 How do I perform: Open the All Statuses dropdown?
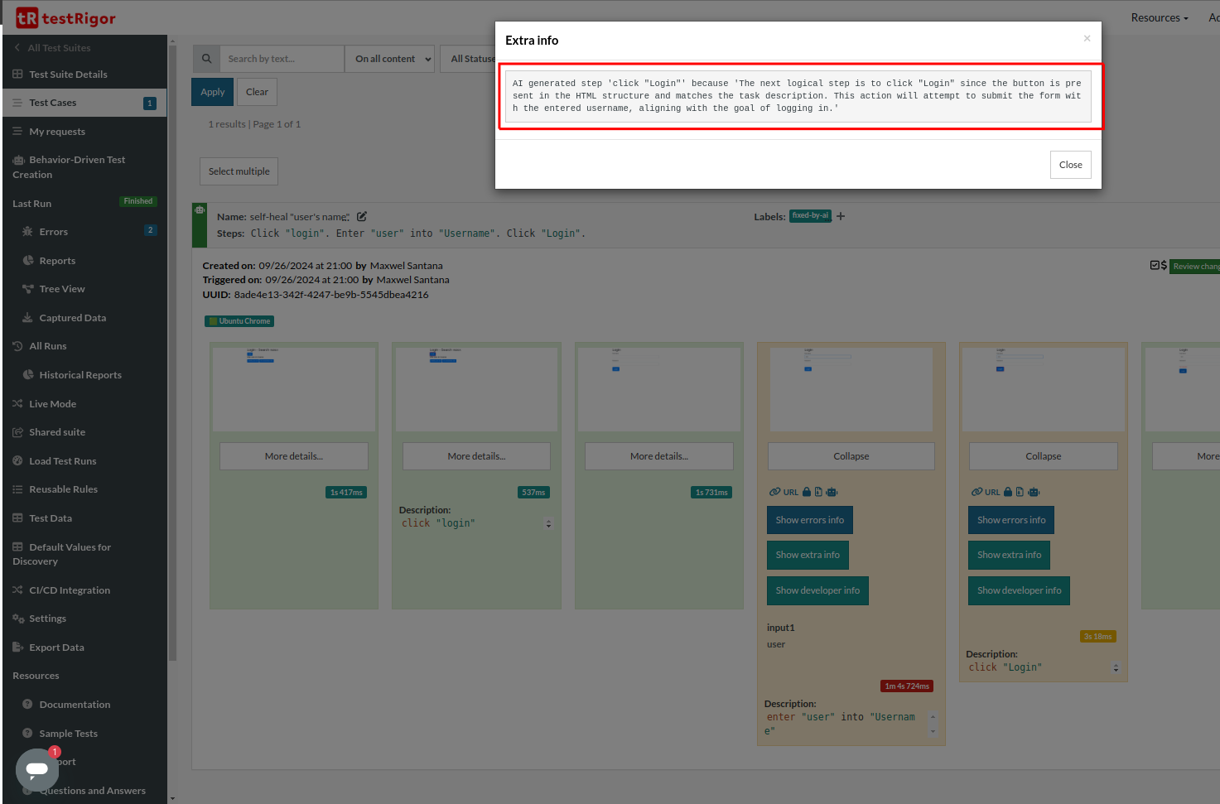click(469, 59)
